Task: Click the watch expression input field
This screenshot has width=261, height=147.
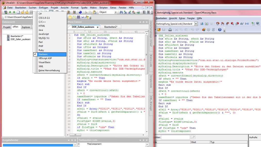Action: 175,137
